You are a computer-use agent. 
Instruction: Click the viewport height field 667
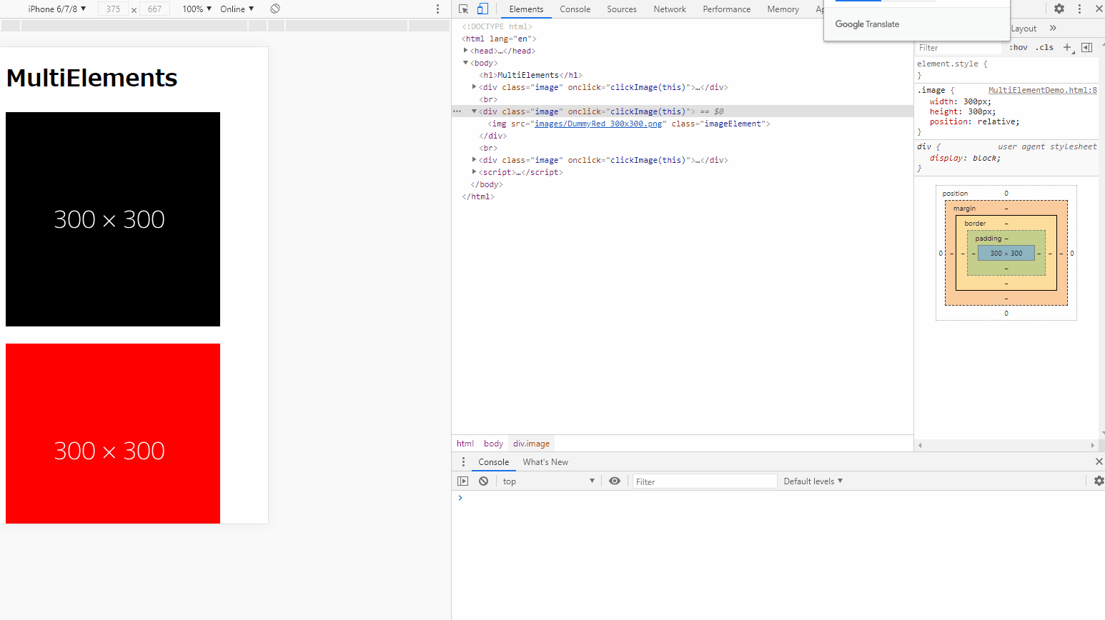(154, 9)
